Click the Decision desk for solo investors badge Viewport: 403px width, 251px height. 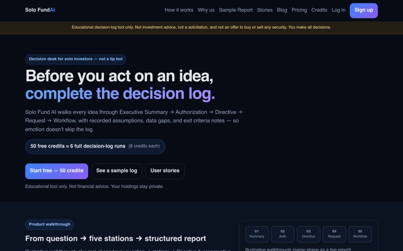(76, 59)
